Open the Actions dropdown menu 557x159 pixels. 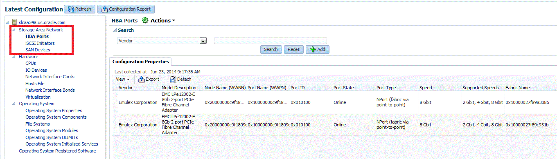(x=163, y=20)
